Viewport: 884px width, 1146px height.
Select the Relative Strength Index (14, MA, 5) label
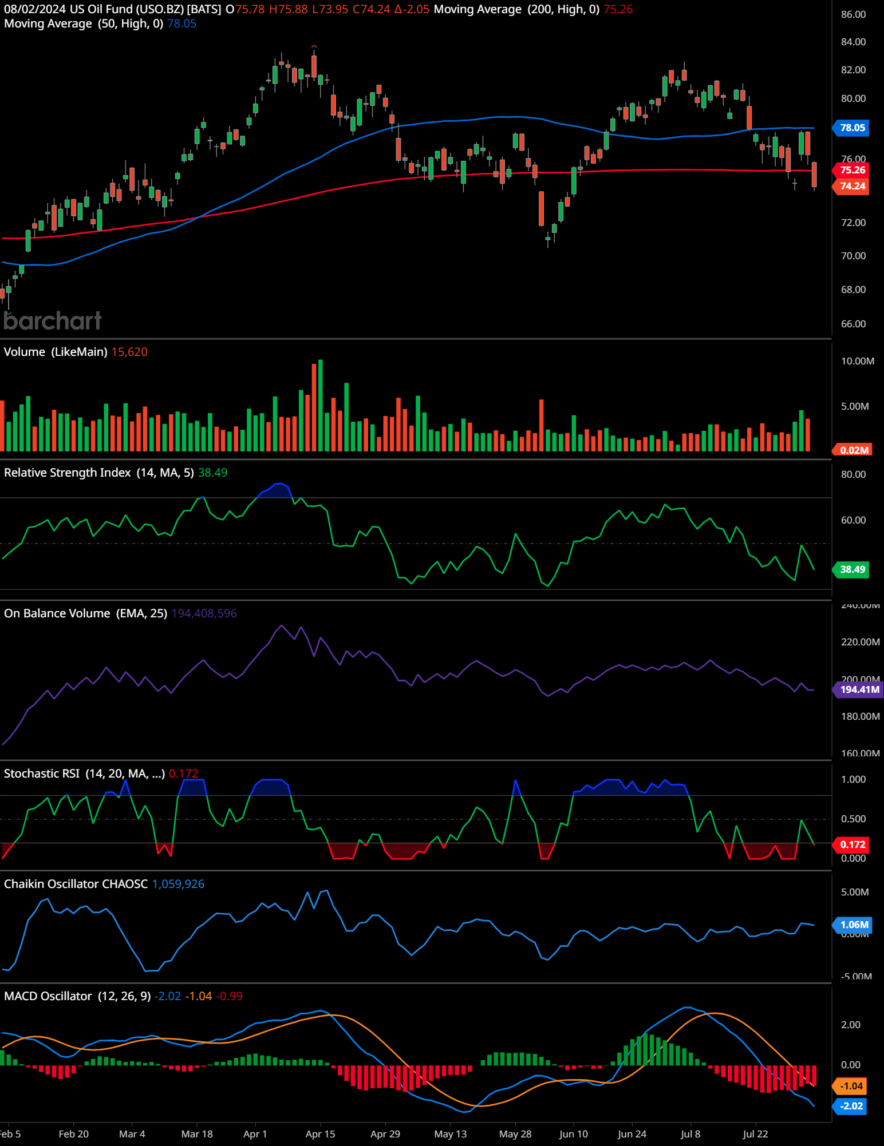[x=99, y=473]
